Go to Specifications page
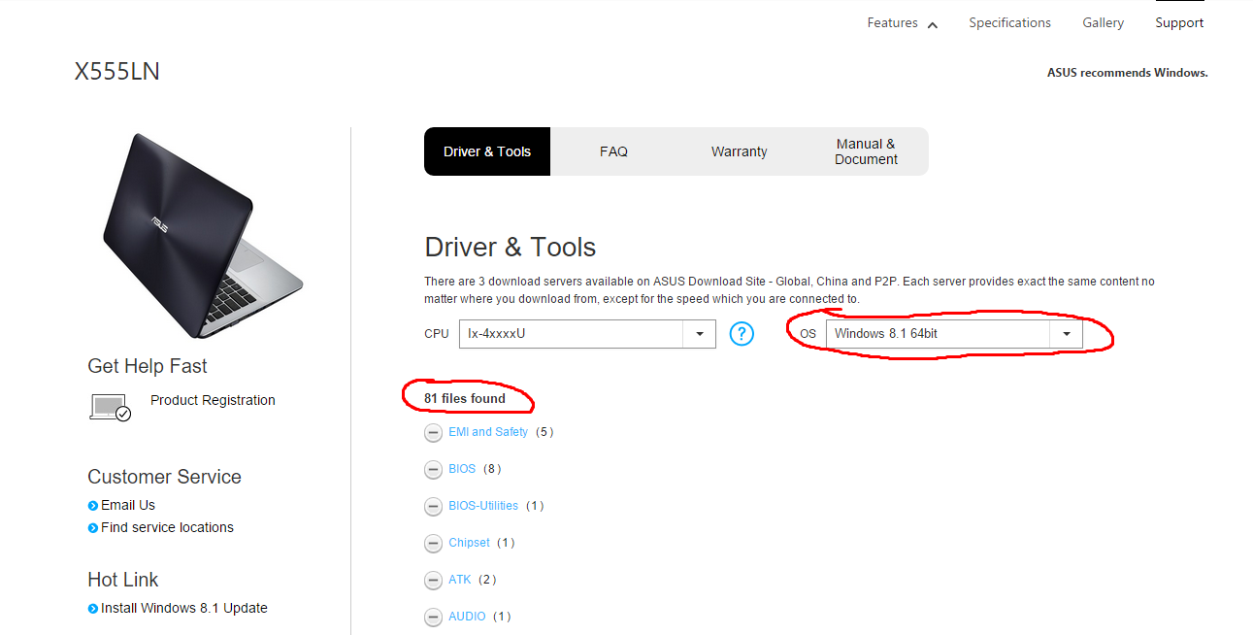 pyautogui.click(x=1009, y=23)
